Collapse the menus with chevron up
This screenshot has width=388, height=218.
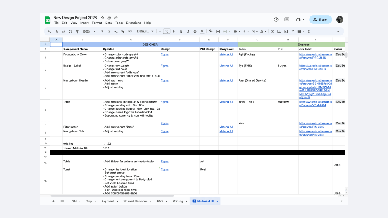[x=338, y=31]
